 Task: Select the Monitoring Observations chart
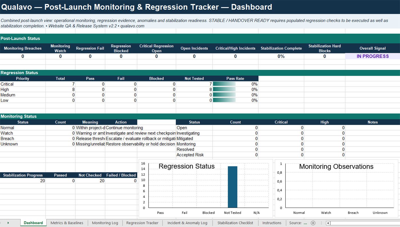tap(336, 188)
